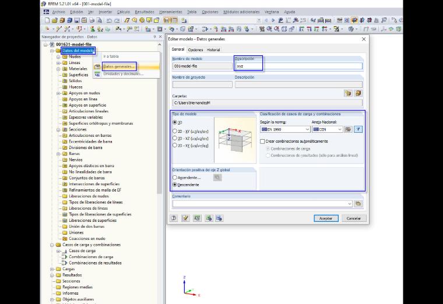Expand the Secciones node under Datos del modelo
The width and height of the screenshot is (443, 304).
point(58,129)
